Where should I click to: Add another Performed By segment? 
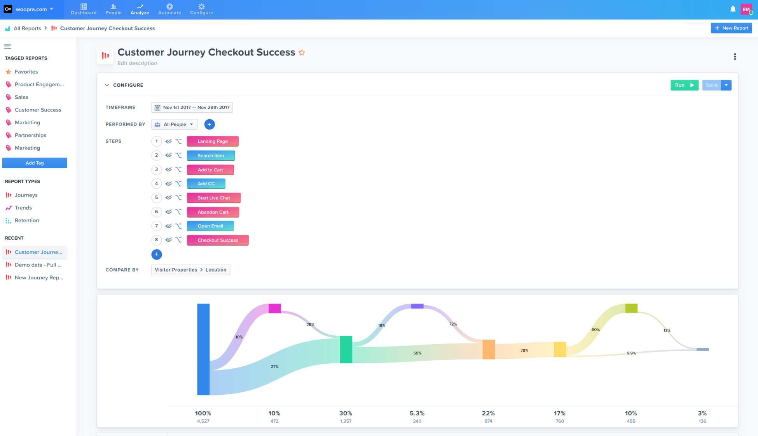[209, 124]
